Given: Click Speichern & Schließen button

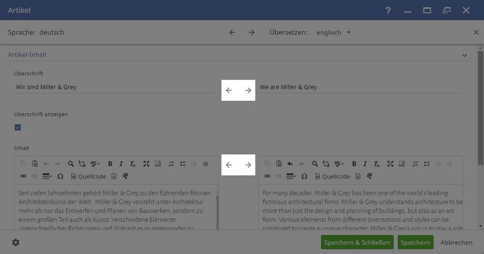Looking at the screenshot, I should click(x=357, y=242).
